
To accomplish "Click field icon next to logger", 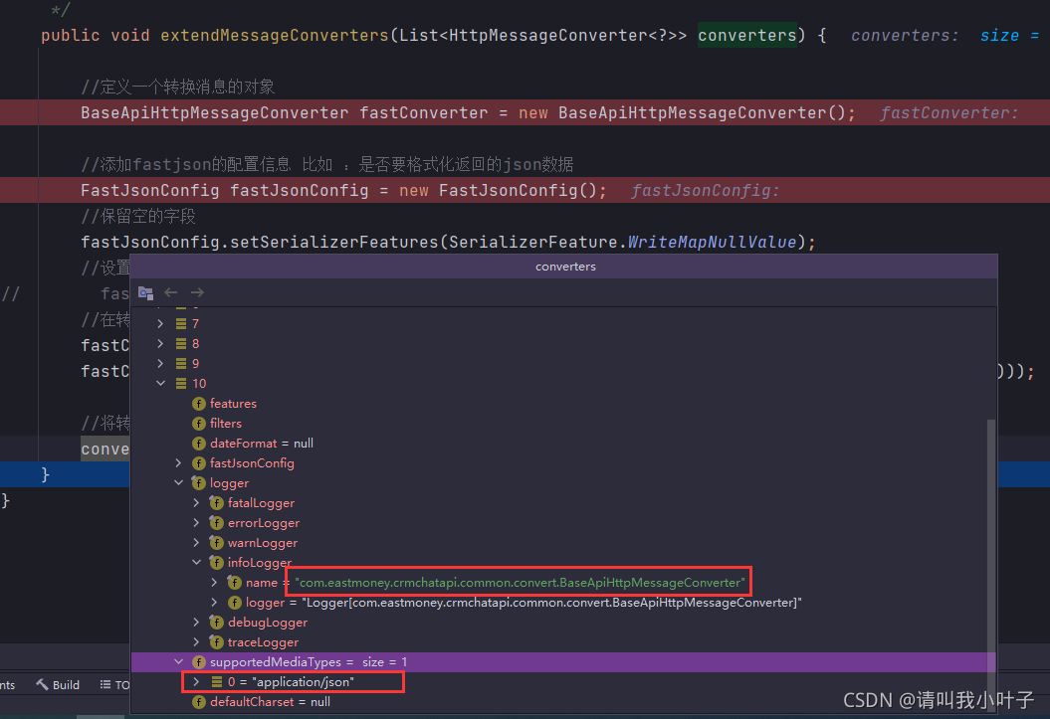I will [199, 483].
